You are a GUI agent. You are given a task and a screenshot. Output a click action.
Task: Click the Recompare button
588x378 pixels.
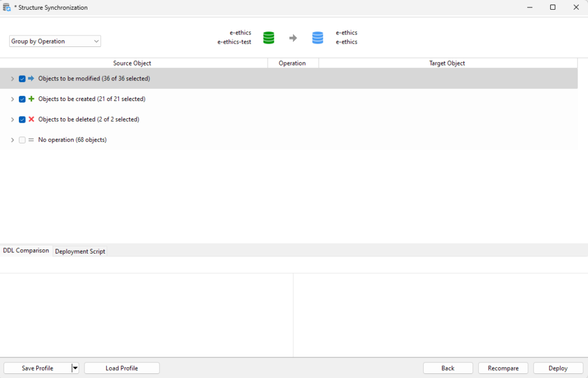pos(503,368)
